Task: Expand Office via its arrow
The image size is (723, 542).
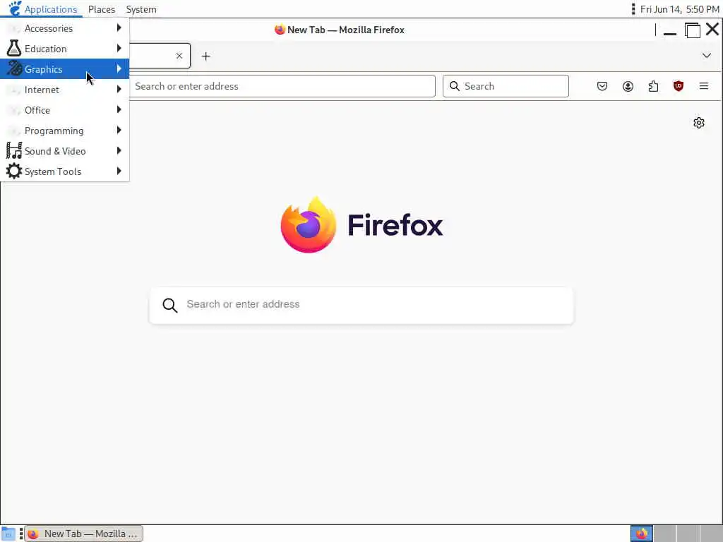Action: click(x=119, y=109)
